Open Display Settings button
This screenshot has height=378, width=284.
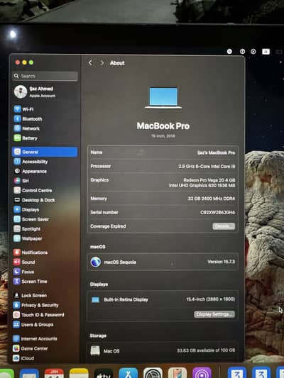[214, 314]
